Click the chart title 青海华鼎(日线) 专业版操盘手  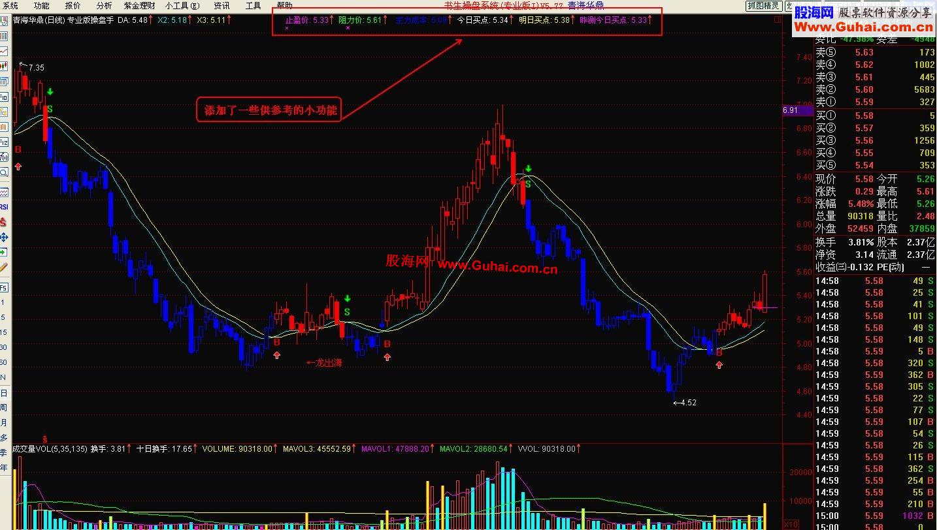point(63,20)
